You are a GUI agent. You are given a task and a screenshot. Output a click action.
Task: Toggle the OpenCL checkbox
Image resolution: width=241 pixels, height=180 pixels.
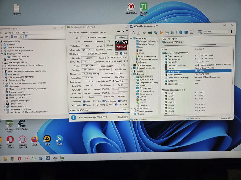(84, 101)
